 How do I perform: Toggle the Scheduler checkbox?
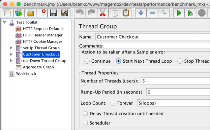(x=85, y=123)
